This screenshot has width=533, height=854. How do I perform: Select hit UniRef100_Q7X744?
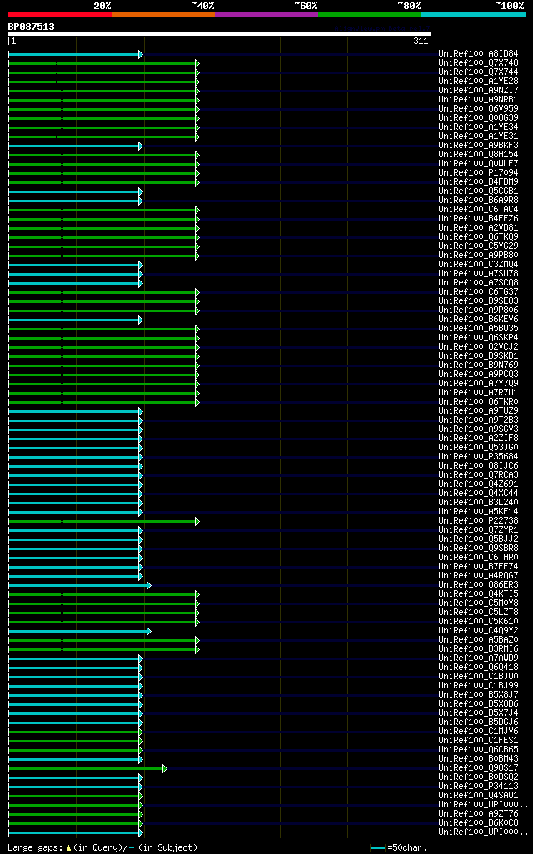pos(478,72)
